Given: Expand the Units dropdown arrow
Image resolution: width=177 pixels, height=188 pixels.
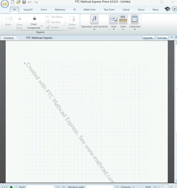Looking at the screenshot, I should 123,29.
